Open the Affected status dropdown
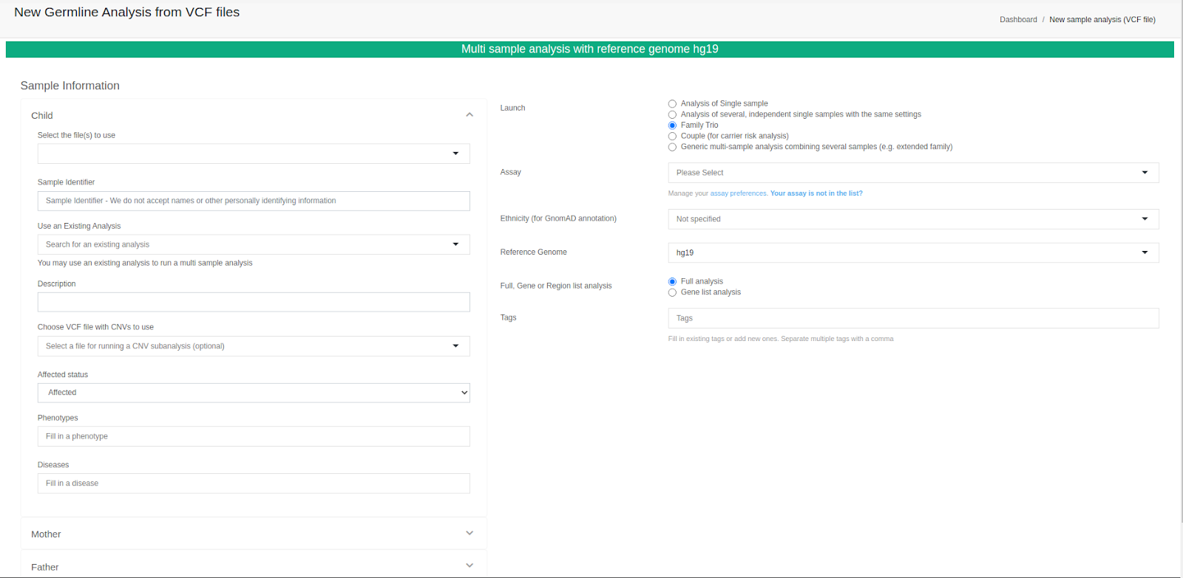Viewport: 1183px width, 578px height. point(254,393)
